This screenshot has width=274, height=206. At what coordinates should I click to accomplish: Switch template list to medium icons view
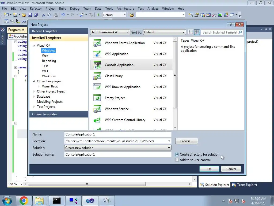(197, 32)
